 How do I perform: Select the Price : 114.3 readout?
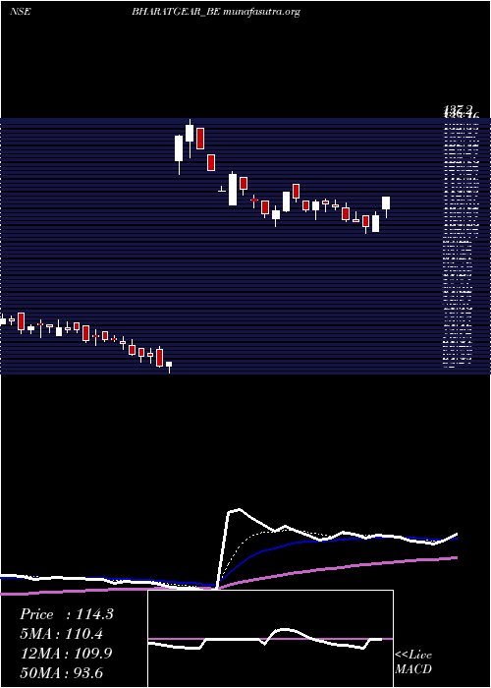tap(67, 614)
